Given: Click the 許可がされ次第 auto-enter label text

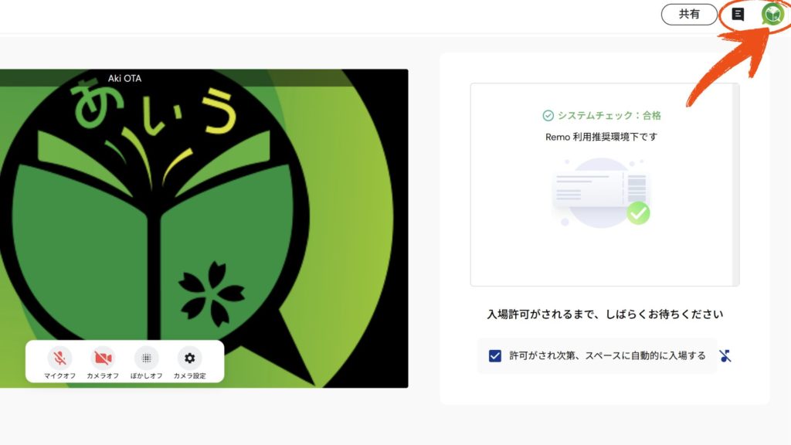Looking at the screenshot, I should click(x=607, y=355).
